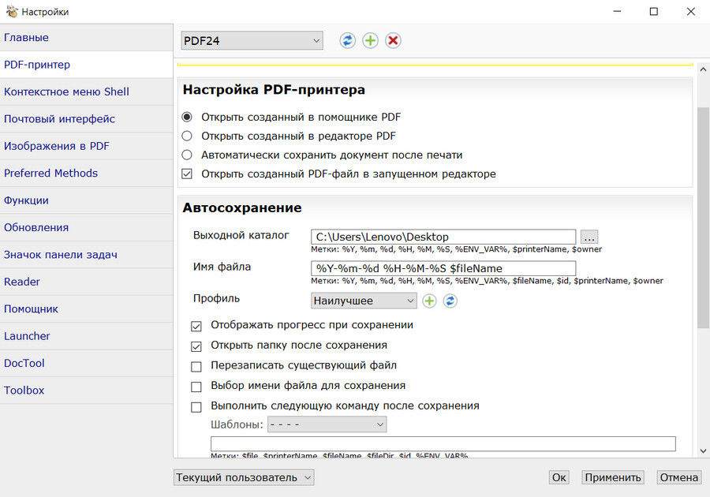Open the Главные settings section

pyautogui.click(x=87, y=38)
